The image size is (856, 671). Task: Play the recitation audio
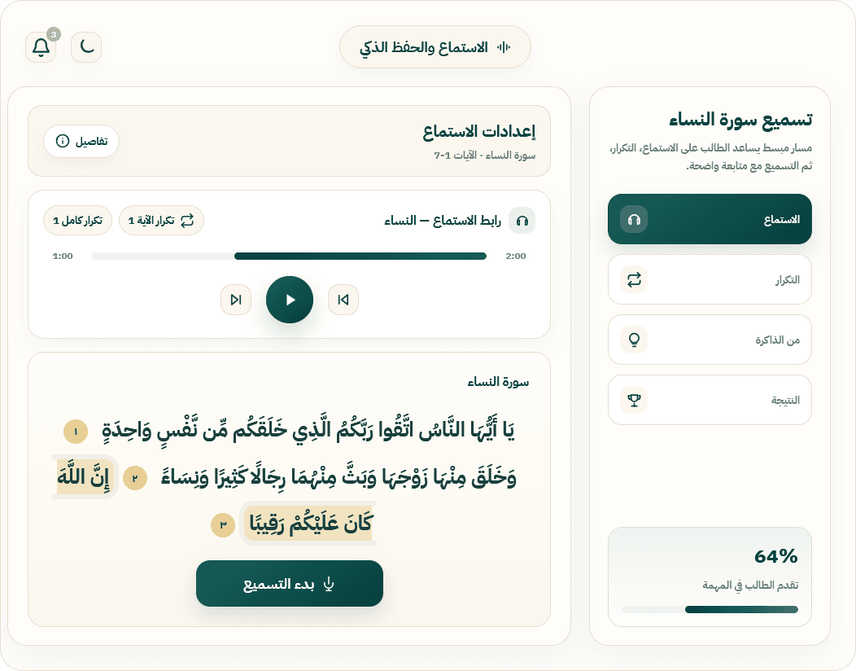click(290, 300)
